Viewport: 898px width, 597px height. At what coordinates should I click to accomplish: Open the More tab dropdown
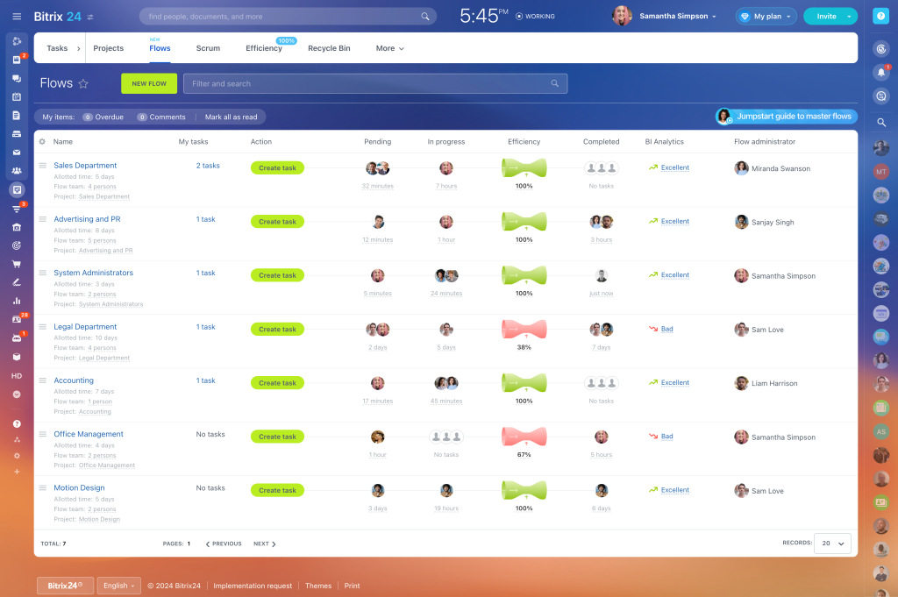388,48
